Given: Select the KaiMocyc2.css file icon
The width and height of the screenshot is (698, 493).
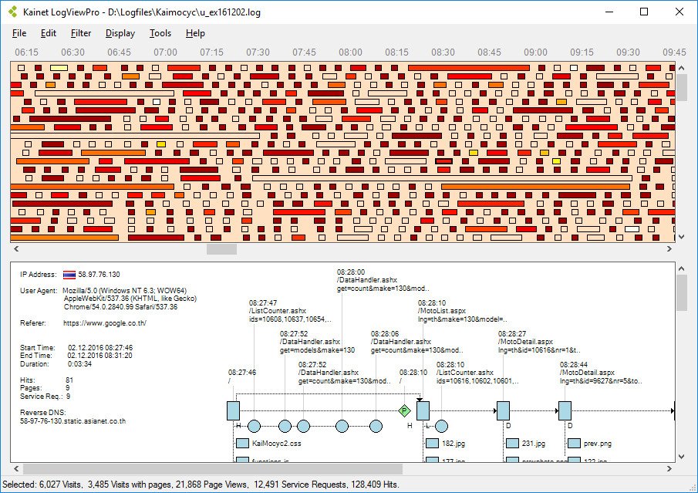Looking at the screenshot, I should (x=242, y=444).
